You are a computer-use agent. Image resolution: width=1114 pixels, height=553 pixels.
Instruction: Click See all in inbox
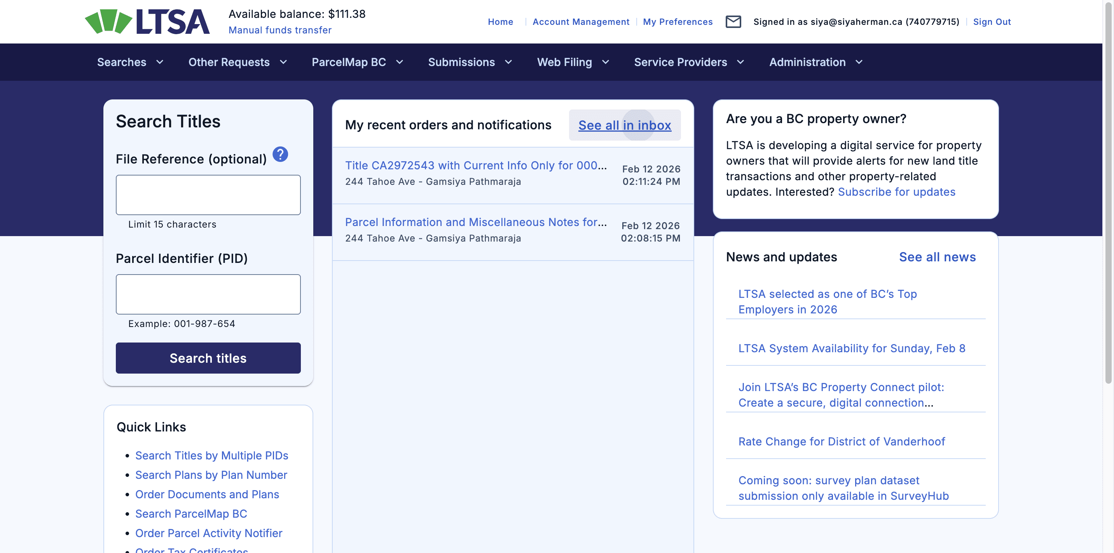[x=625, y=125]
